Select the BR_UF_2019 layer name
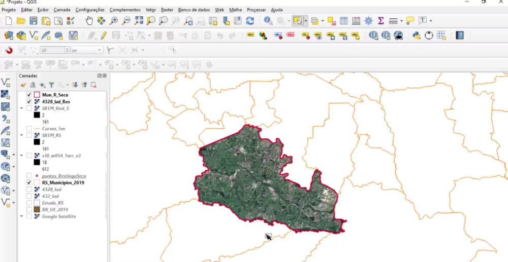The width and height of the screenshot is (508, 262). tap(55, 210)
